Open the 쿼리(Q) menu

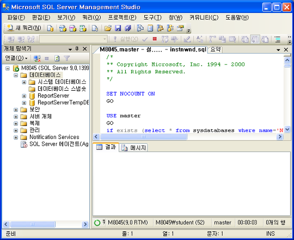point(91,17)
